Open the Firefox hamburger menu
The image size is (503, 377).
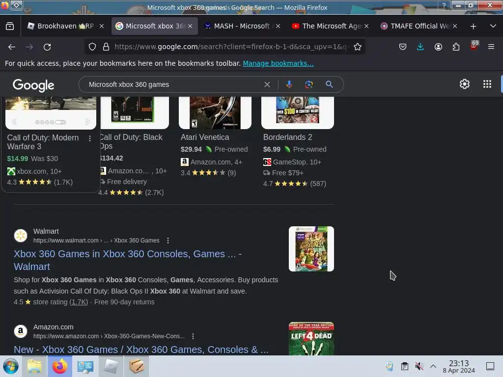[x=491, y=47]
